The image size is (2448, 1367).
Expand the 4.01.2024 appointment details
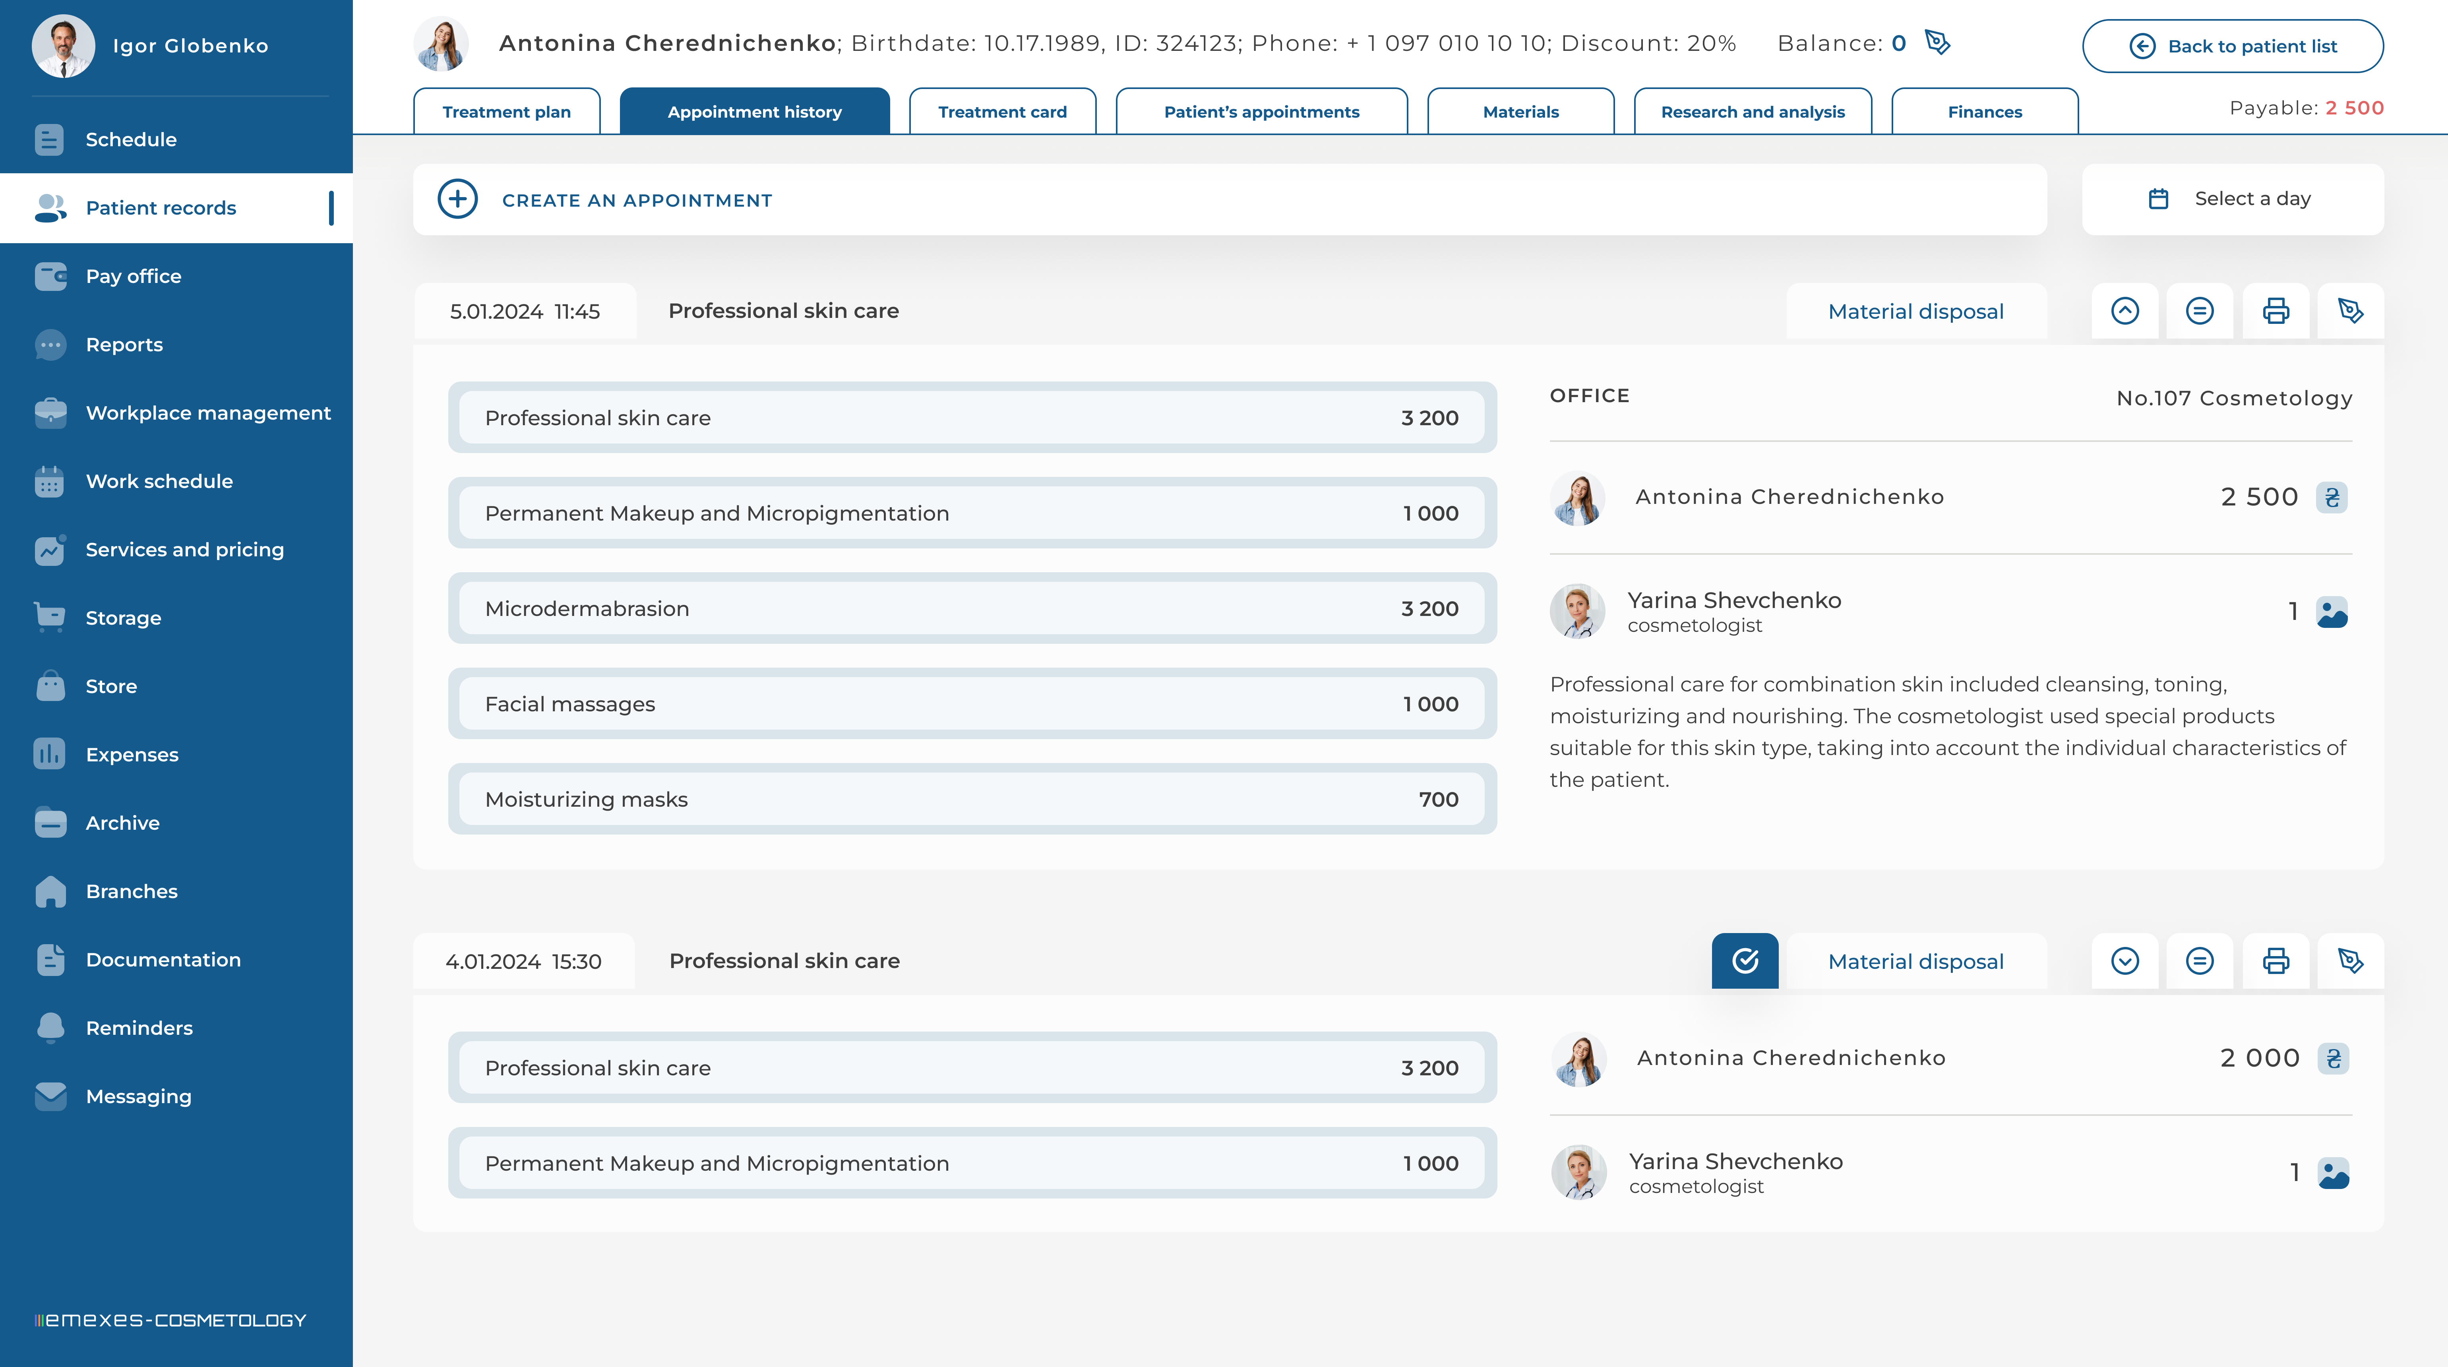2125,960
